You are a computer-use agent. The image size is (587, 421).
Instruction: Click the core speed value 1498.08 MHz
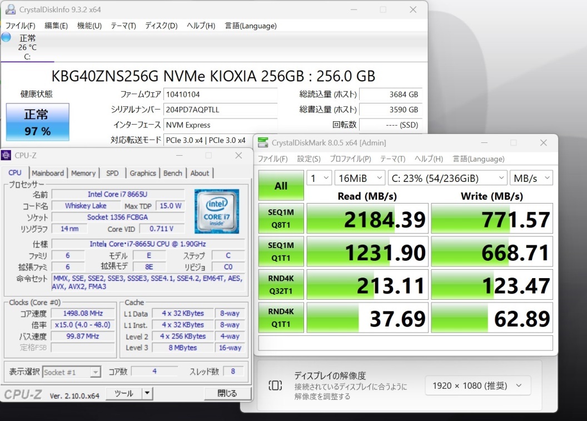pos(83,313)
